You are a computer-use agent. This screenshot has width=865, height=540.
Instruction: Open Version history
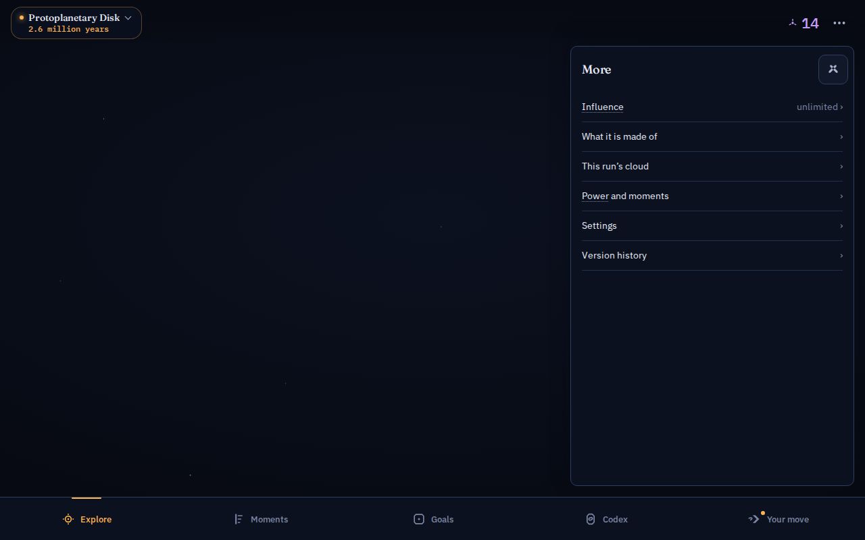[712, 255]
